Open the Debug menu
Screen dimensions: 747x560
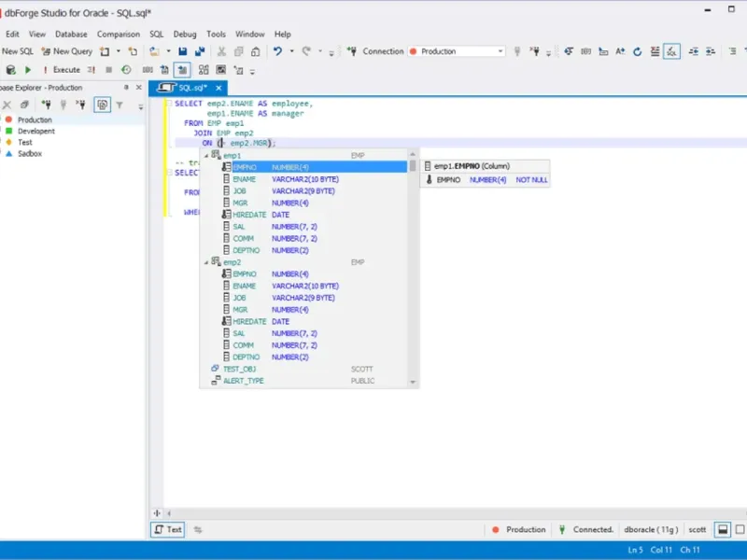pyautogui.click(x=185, y=34)
